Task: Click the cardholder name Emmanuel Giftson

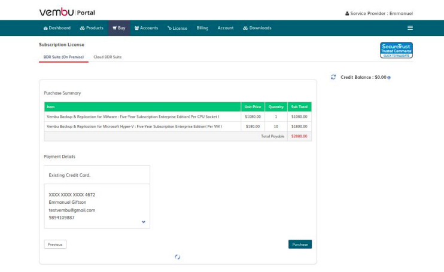Action: tap(68, 203)
